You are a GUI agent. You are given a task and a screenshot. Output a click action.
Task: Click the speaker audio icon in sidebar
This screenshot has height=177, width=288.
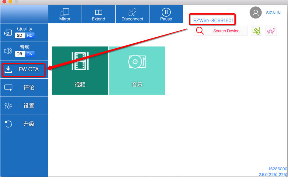point(8,51)
